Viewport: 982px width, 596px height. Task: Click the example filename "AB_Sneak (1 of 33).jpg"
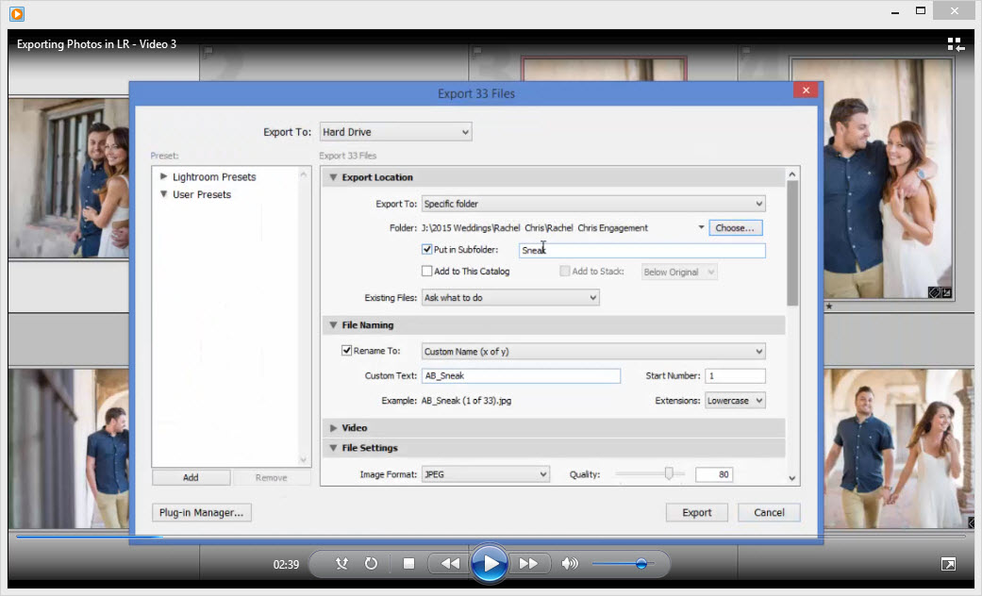[x=467, y=400]
